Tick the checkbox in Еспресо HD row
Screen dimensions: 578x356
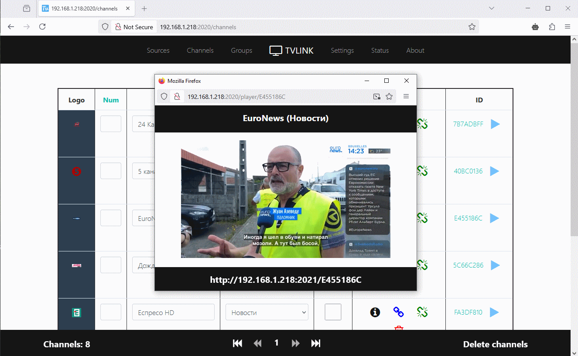333,312
